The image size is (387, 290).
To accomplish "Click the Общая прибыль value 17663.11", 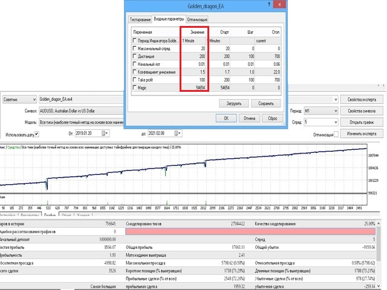I will point(238,247).
